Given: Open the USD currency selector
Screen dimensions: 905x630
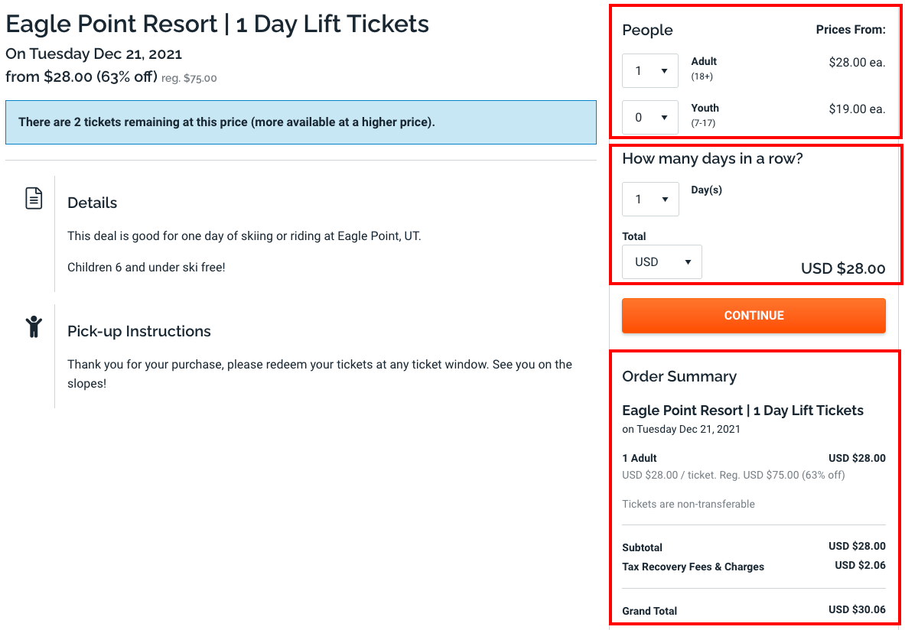Looking at the screenshot, I should (662, 261).
